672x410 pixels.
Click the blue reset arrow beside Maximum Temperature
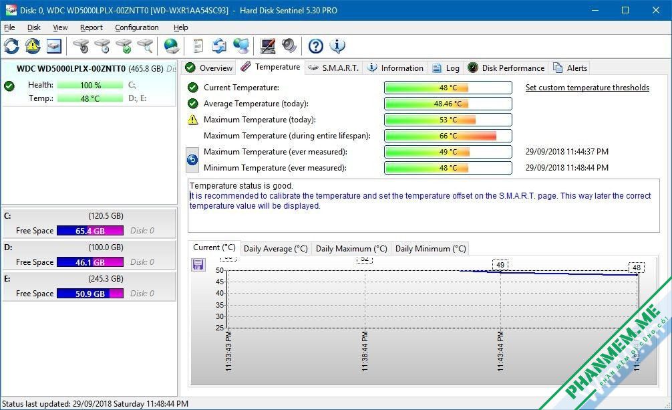(192, 160)
